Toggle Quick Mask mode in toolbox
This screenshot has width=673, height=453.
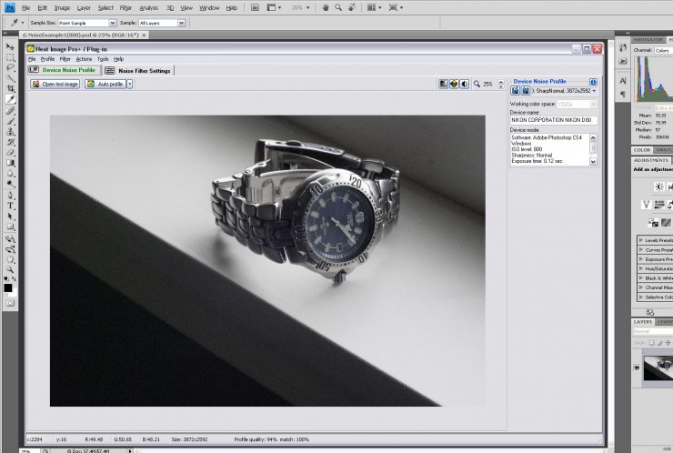click(10, 303)
